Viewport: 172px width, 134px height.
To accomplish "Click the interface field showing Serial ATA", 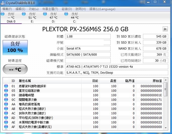I will coord(88,49).
